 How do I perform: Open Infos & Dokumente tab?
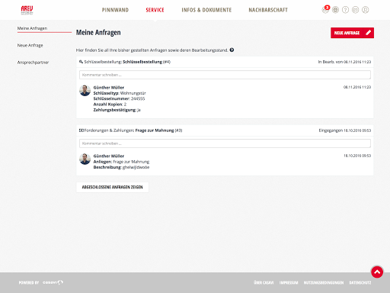click(x=206, y=10)
